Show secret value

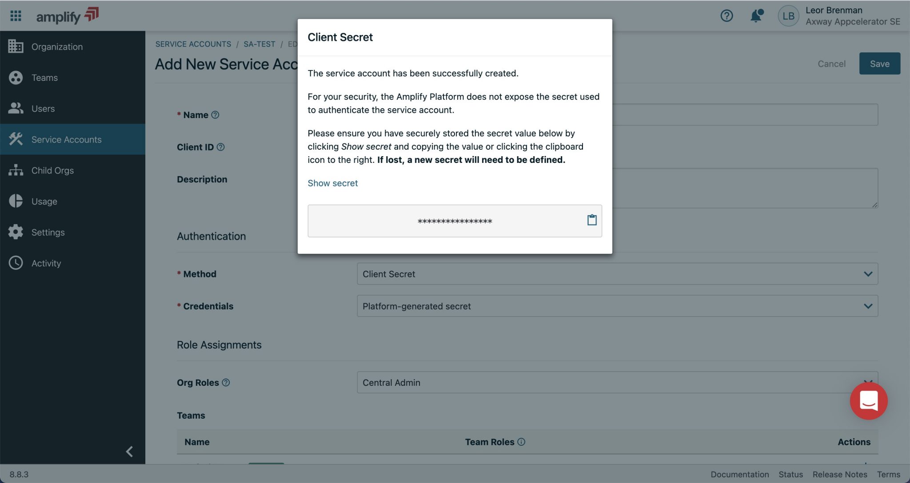click(x=332, y=183)
